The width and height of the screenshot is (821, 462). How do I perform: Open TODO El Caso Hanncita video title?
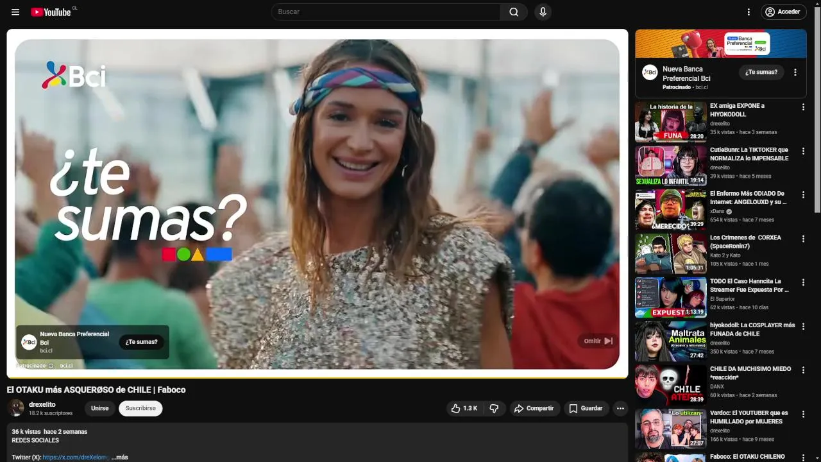(749, 286)
